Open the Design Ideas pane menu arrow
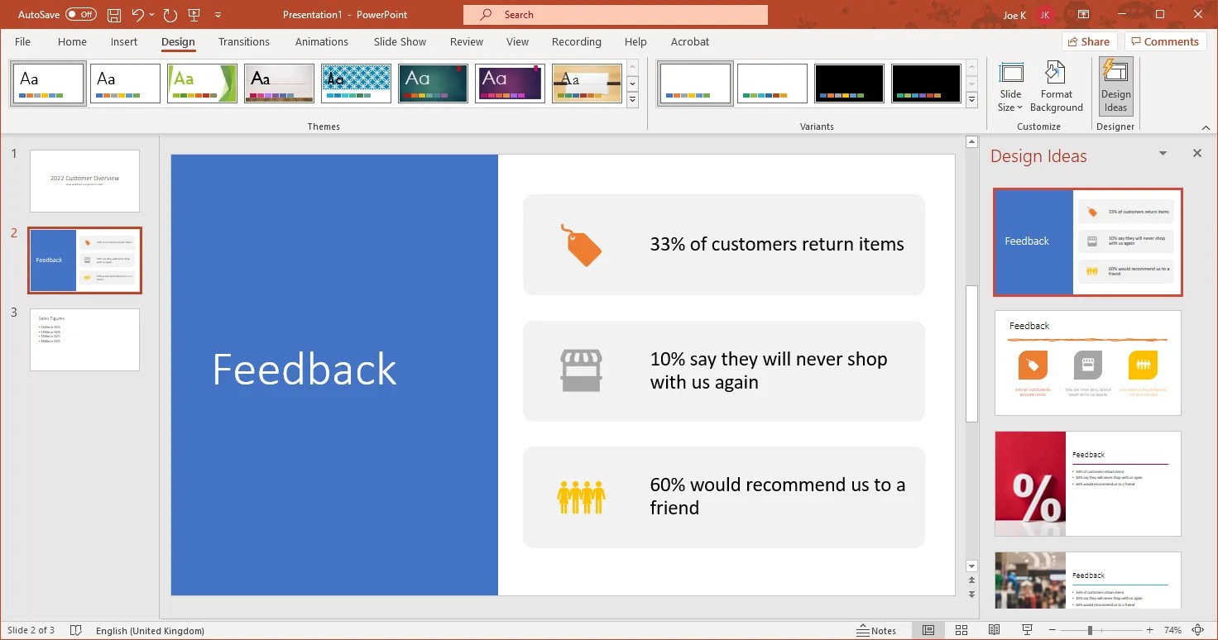The width and height of the screenshot is (1218, 640). point(1163,154)
